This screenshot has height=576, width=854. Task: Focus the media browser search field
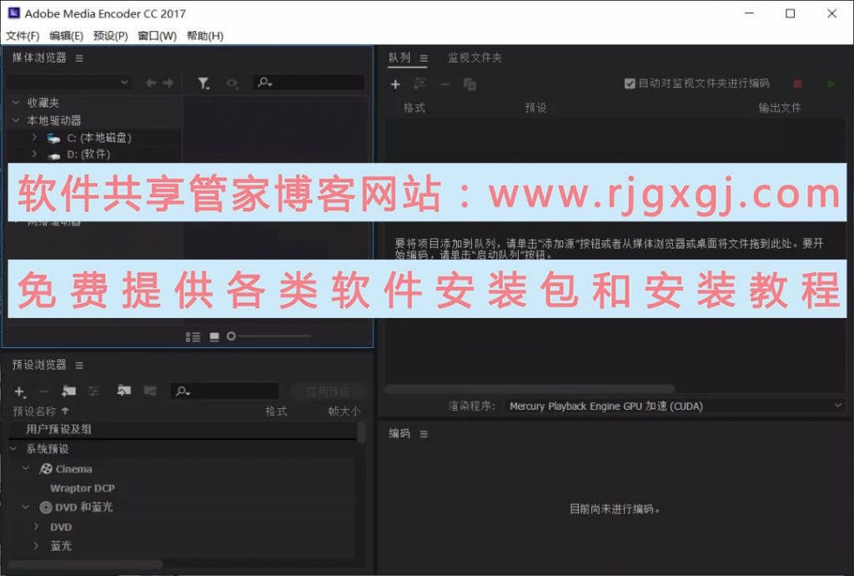click(x=309, y=83)
